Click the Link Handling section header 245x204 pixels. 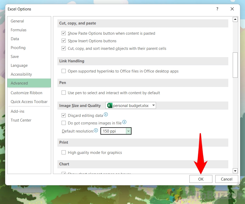coord(143,61)
